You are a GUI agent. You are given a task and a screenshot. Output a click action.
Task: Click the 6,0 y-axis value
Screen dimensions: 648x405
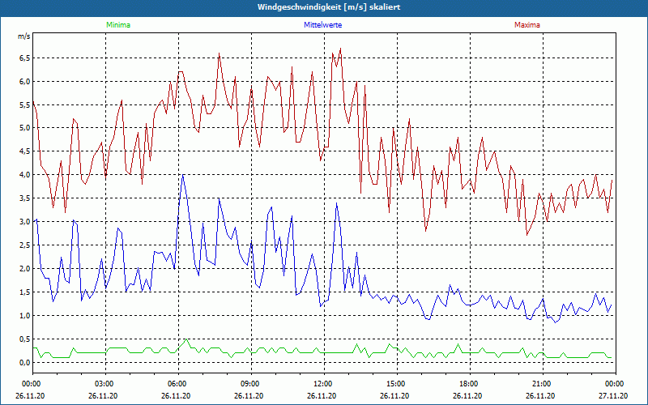(25, 82)
